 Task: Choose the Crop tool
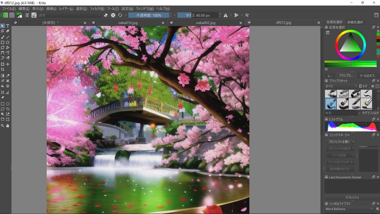(3, 69)
